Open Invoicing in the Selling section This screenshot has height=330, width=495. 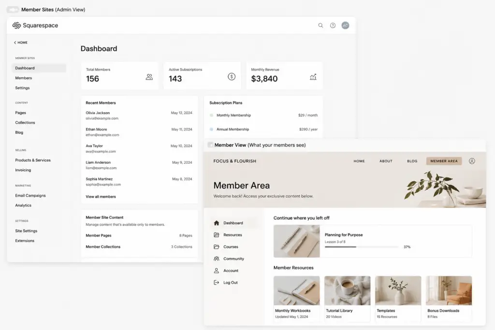click(23, 170)
